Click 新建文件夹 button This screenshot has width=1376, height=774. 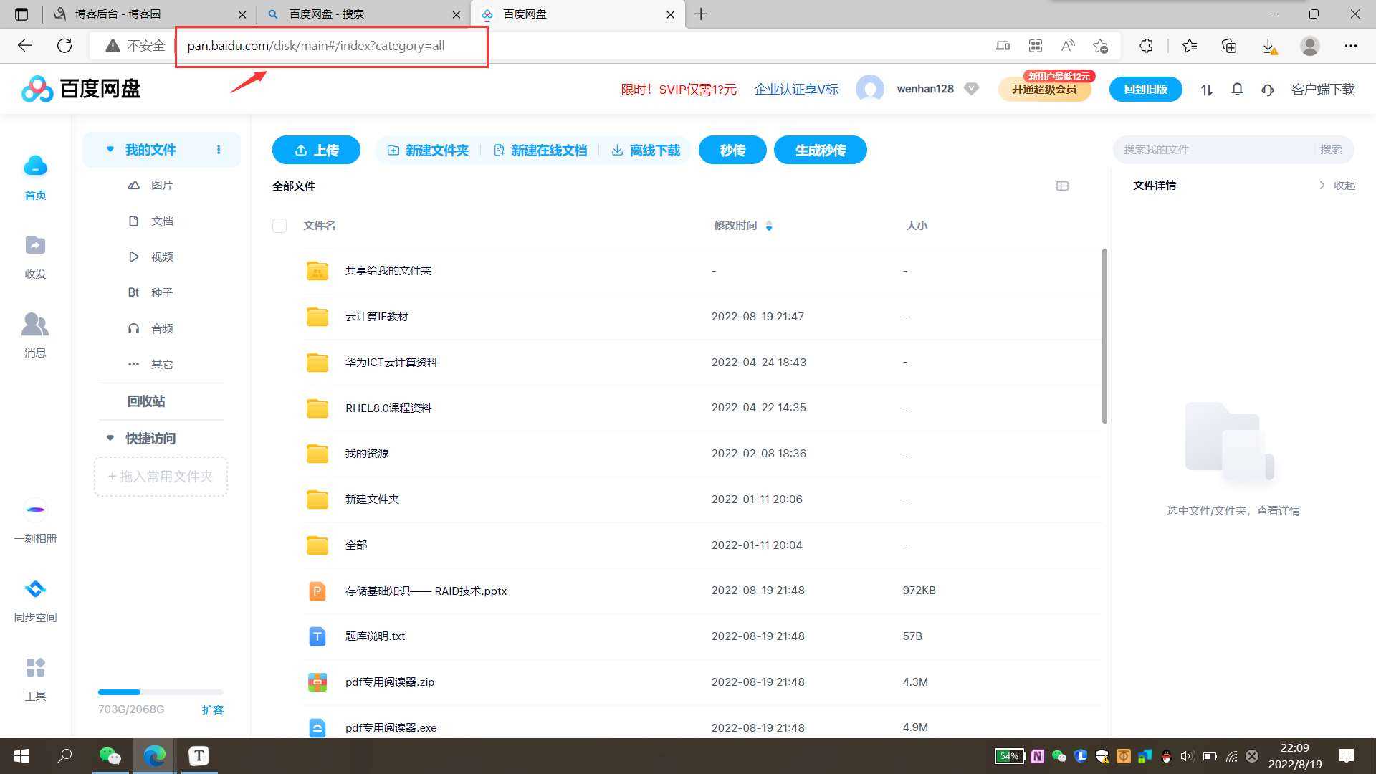(428, 150)
